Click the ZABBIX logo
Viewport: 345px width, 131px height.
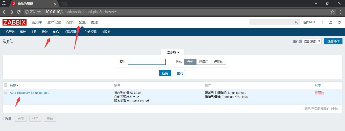tap(14, 22)
